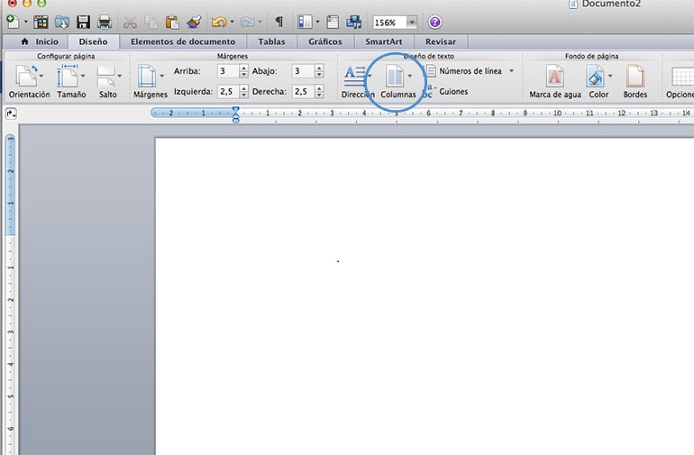This screenshot has height=455, width=694.
Task: Toggle the paragraph marks (¶) display
Action: tap(279, 22)
